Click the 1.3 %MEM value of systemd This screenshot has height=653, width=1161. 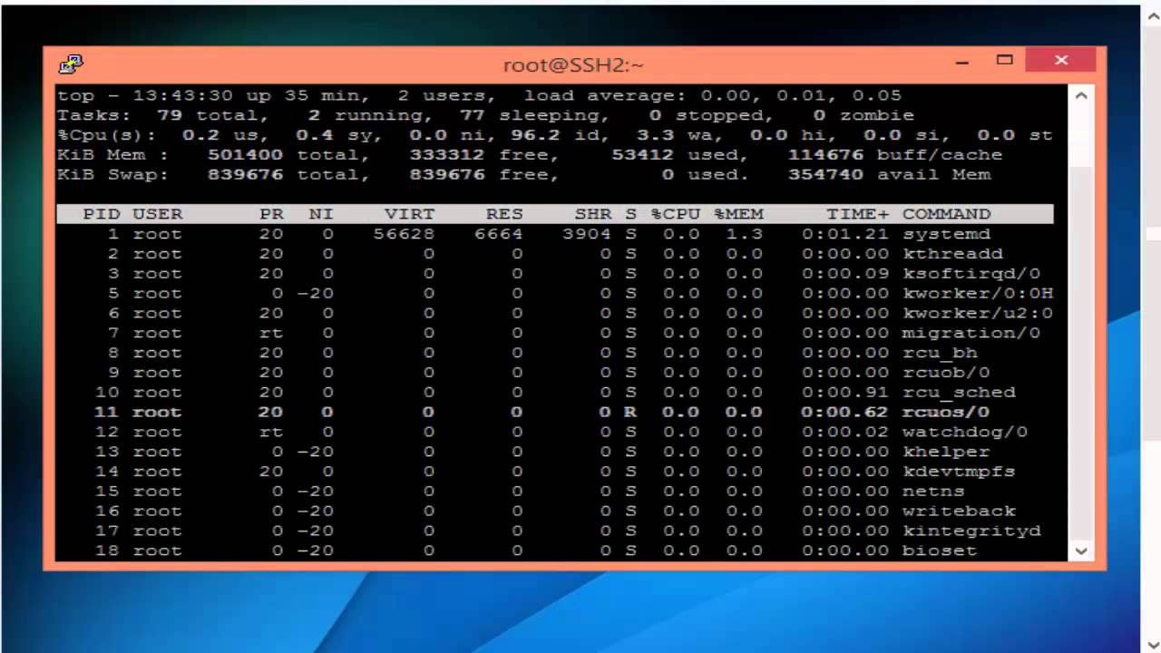tap(744, 234)
